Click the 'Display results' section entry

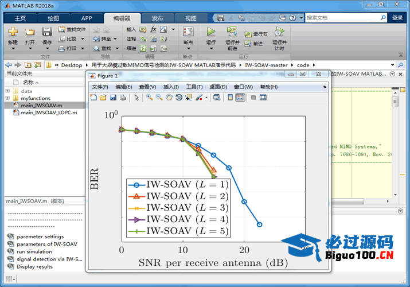tap(34, 266)
